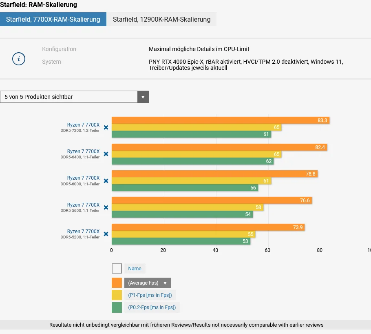Remove the DDR5-7200 Ryzen 7 7700X entry
This screenshot has height=334, width=371.
(106, 127)
